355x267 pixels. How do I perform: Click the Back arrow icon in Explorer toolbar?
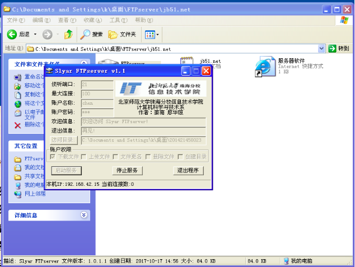12,34
